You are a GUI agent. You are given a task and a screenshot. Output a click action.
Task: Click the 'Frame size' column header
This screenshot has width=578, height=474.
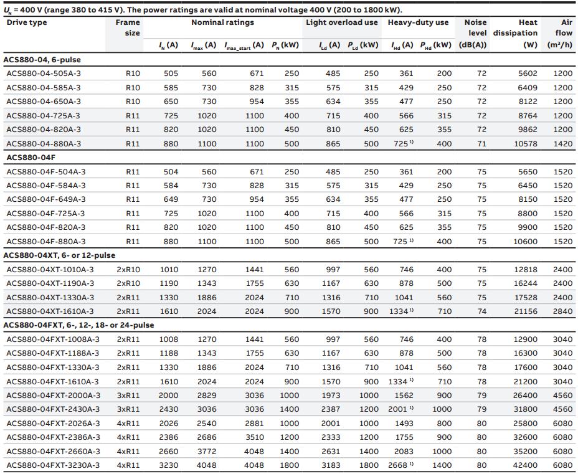pos(128,27)
